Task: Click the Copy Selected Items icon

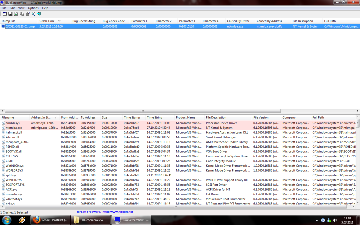Action: (22, 14)
